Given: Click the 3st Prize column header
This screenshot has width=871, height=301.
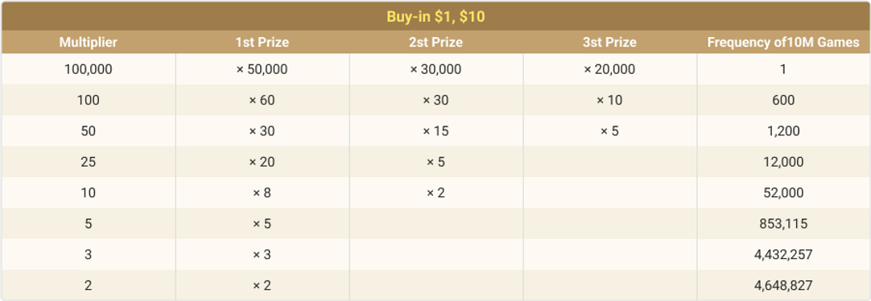Looking at the screenshot, I should click(609, 42).
